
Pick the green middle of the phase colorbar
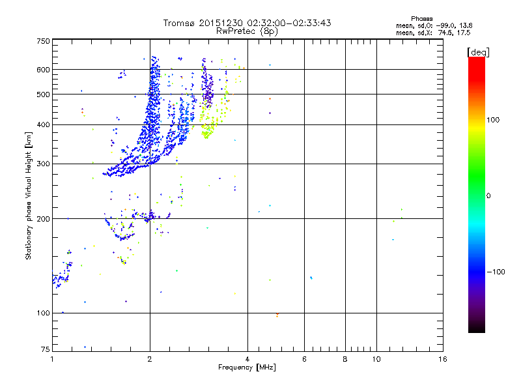tap(477, 176)
